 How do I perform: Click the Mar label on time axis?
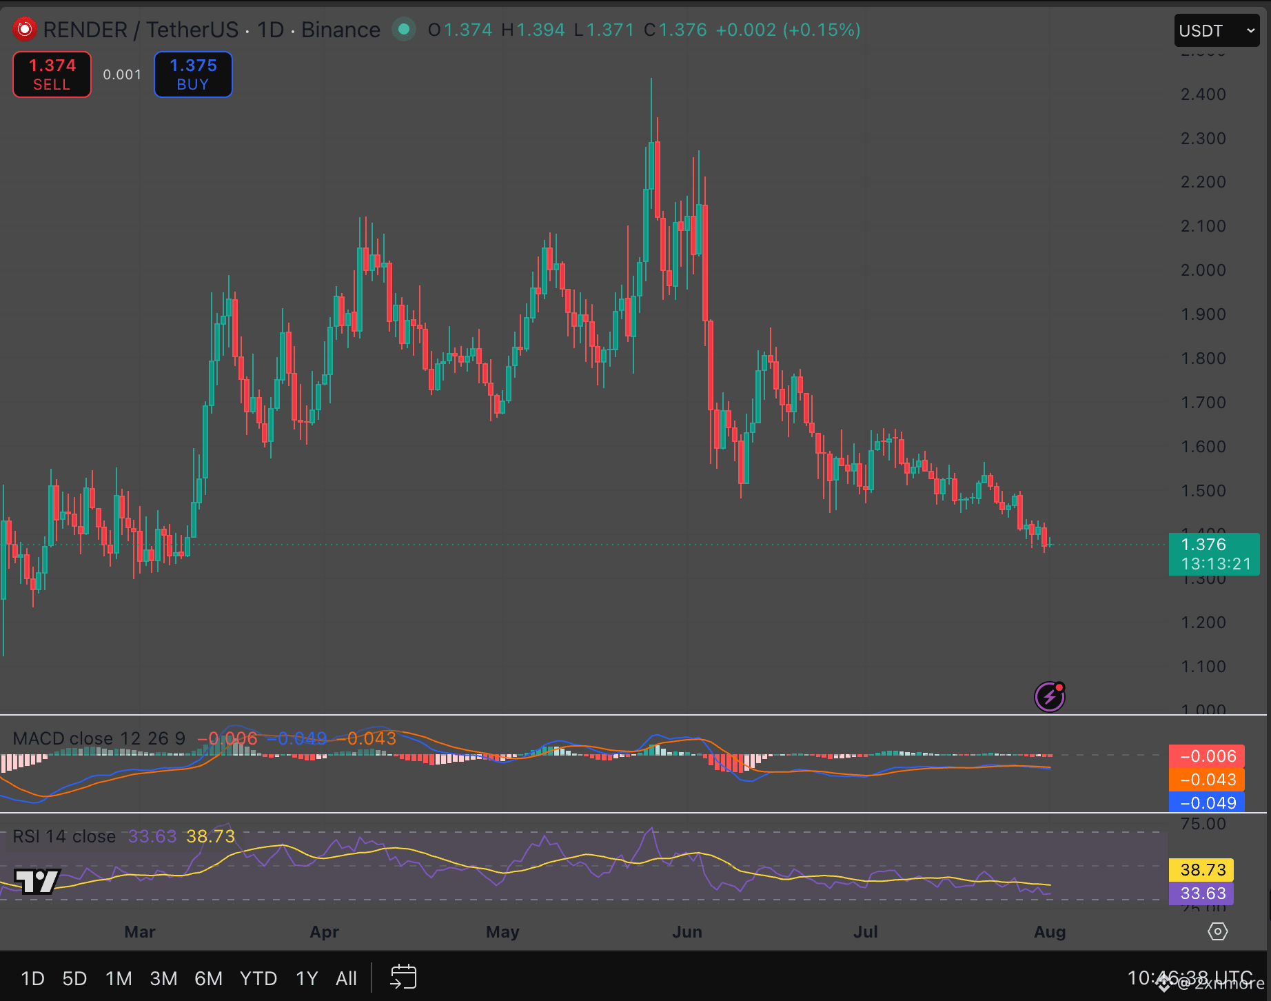click(140, 932)
